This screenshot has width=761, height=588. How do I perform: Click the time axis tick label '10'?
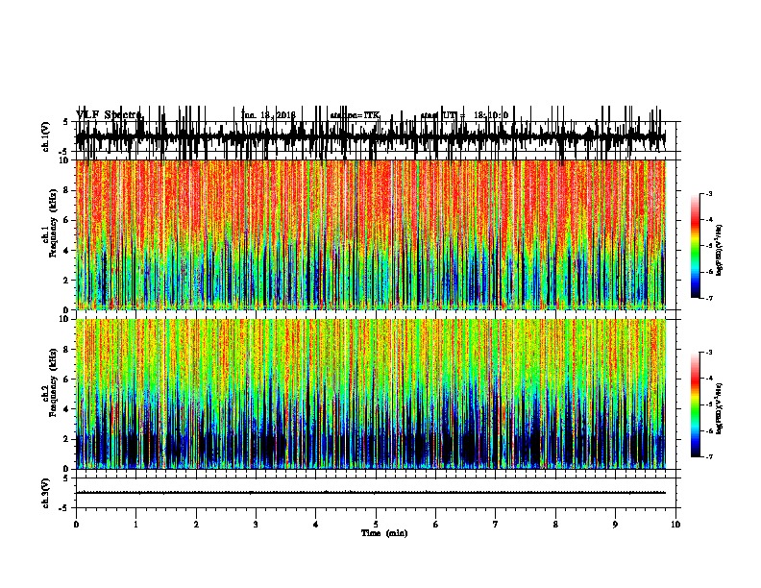click(x=675, y=525)
